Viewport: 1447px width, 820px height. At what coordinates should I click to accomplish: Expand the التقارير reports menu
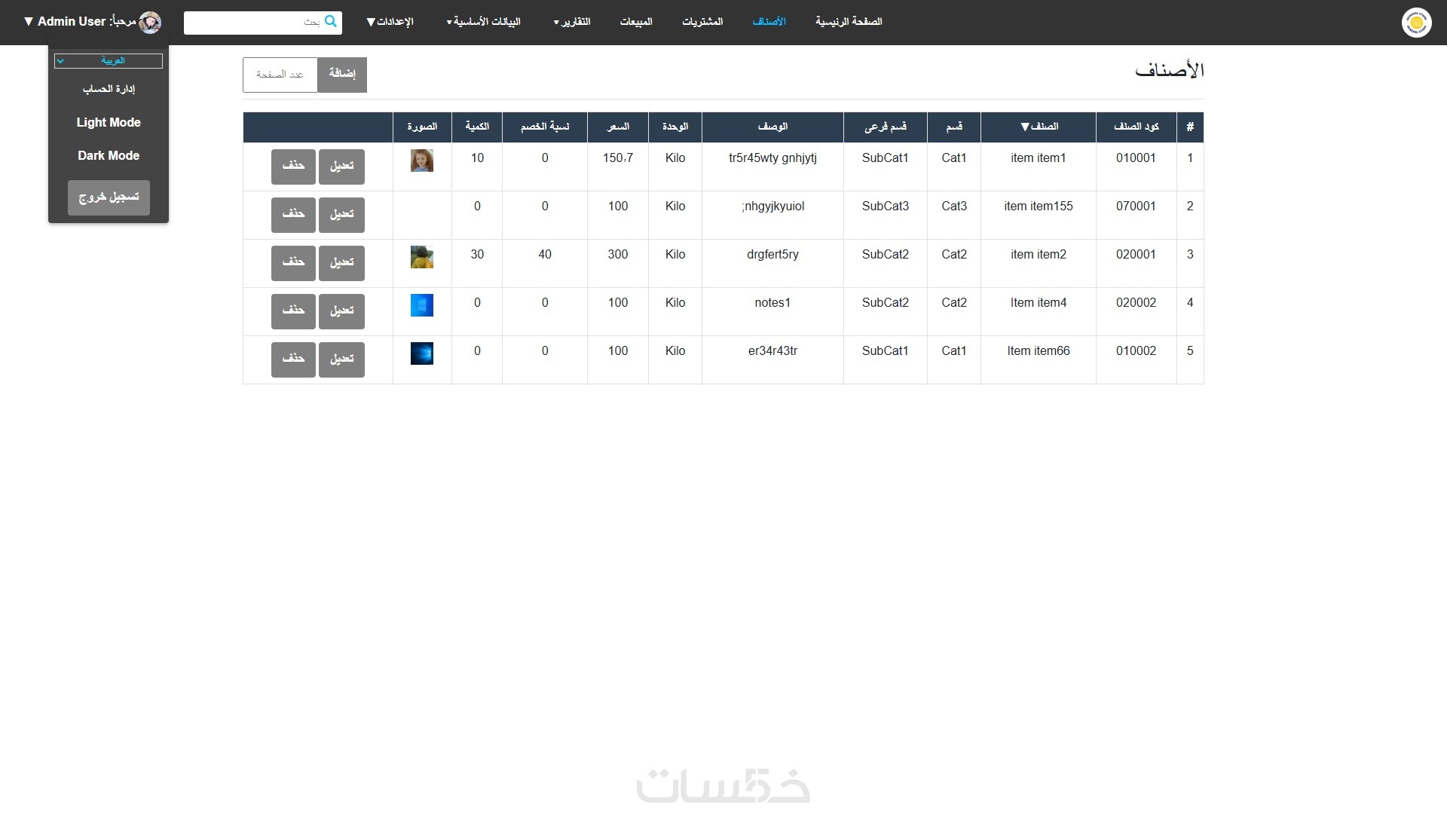click(572, 22)
